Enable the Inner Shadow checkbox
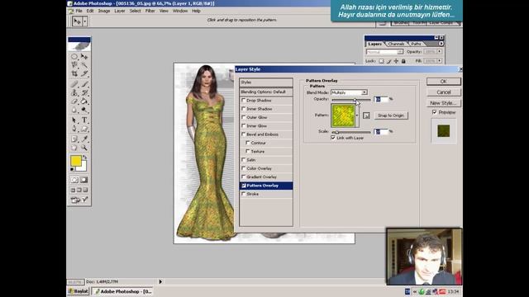 click(x=243, y=109)
